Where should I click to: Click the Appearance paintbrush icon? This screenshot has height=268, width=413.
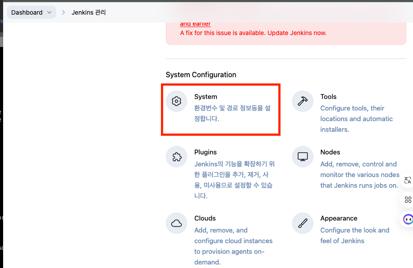(303, 223)
